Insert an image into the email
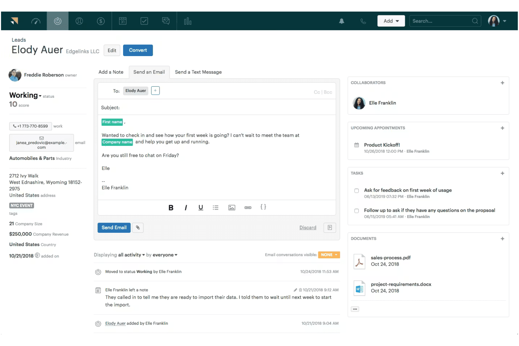This screenshot has width=519, height=346. point(232,208)
